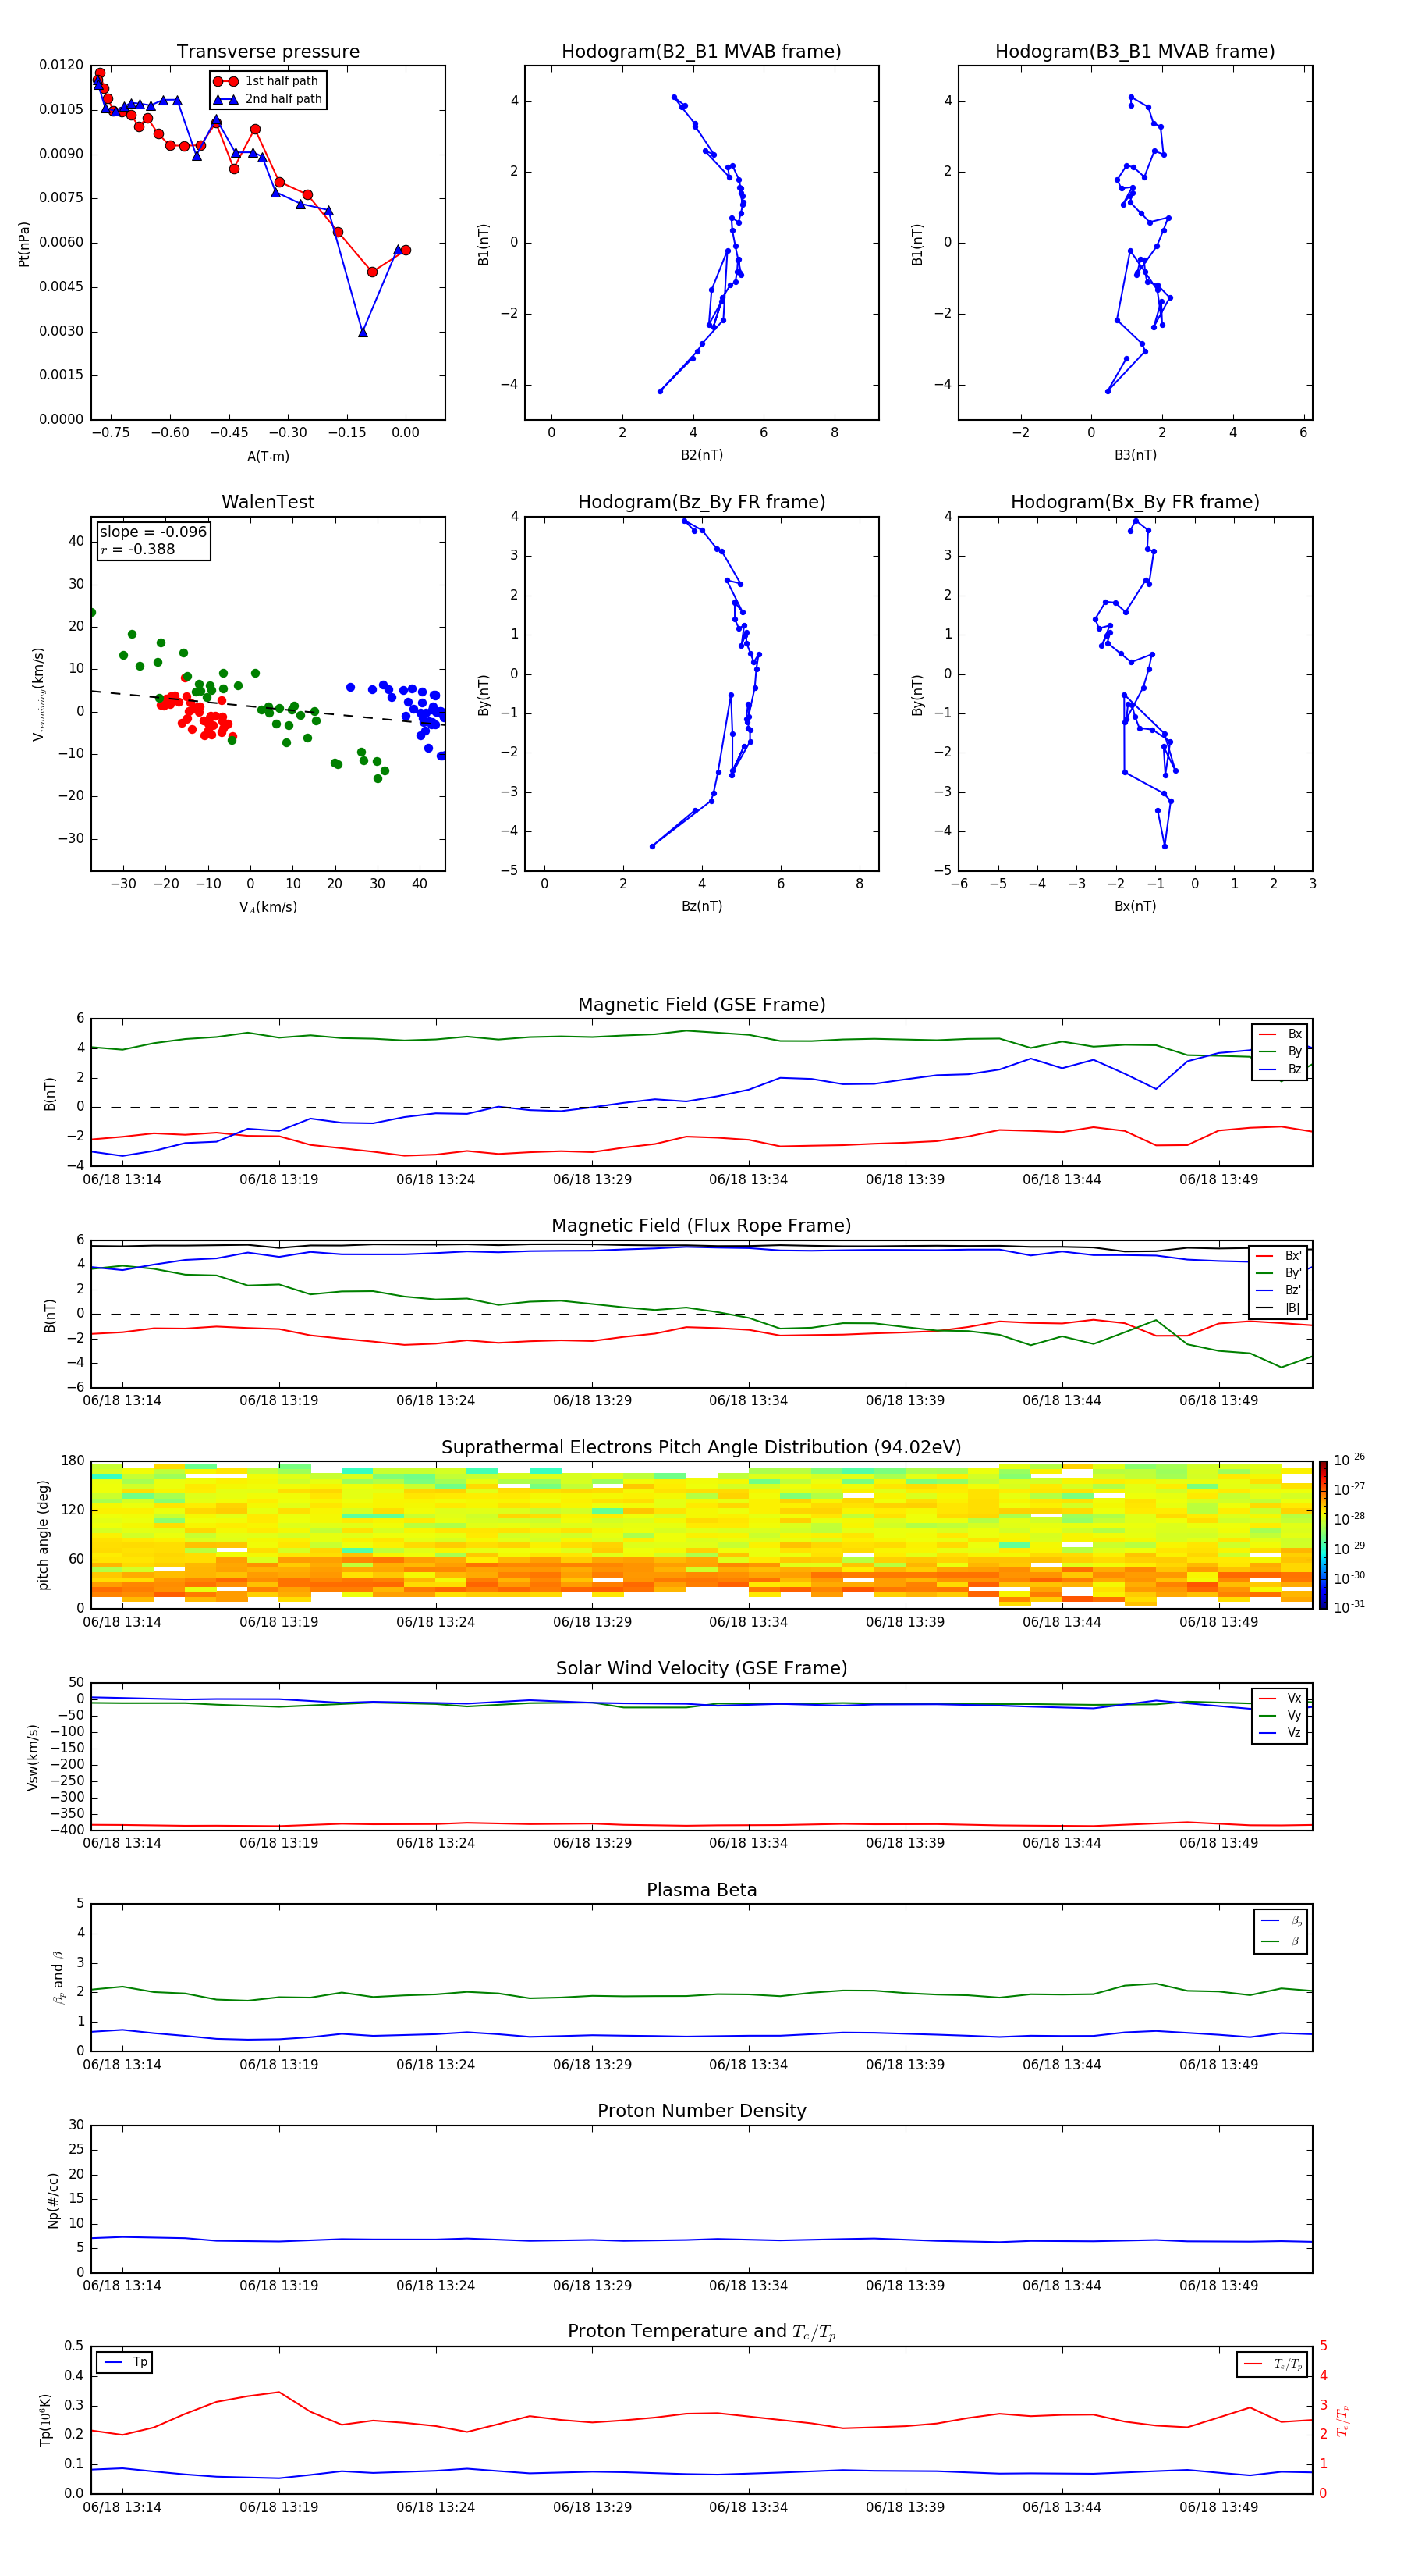Click the 'Hodogram(Bz_By FR frame)' title

tap(701, 502)
